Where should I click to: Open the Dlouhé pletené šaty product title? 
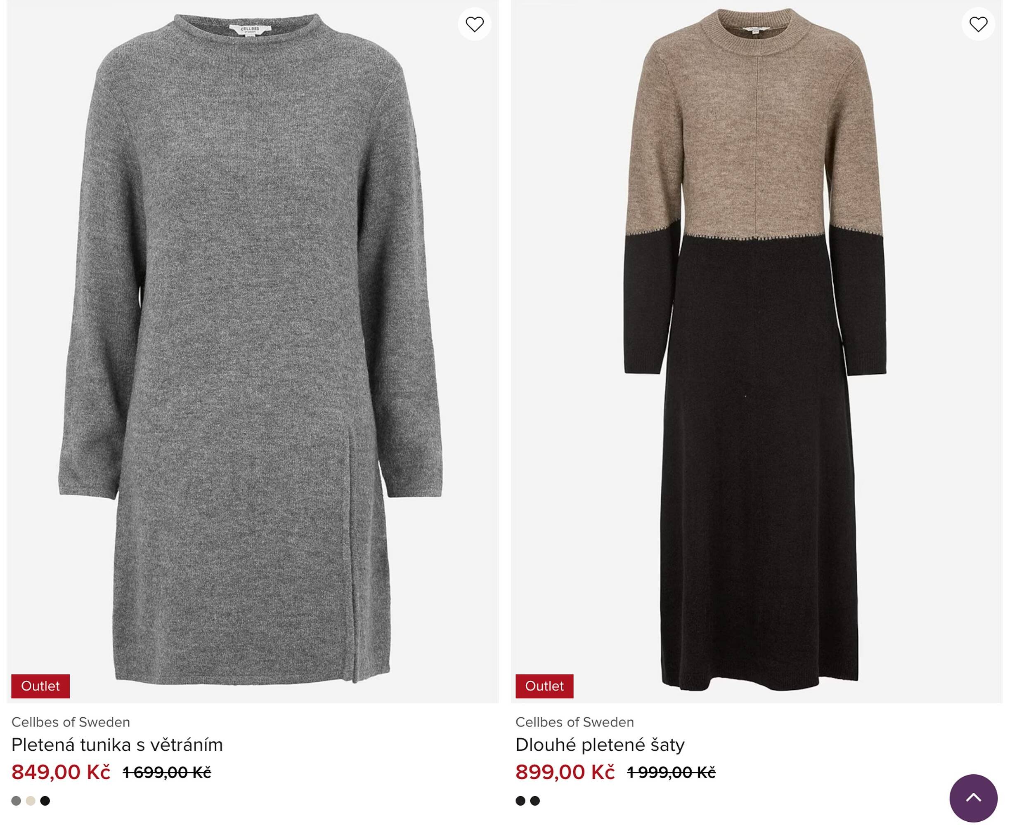point(600,745)
